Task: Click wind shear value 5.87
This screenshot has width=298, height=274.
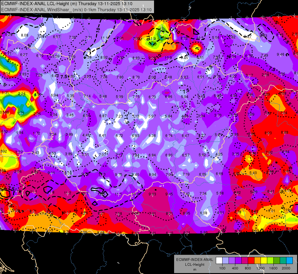Action: (184, 77)
